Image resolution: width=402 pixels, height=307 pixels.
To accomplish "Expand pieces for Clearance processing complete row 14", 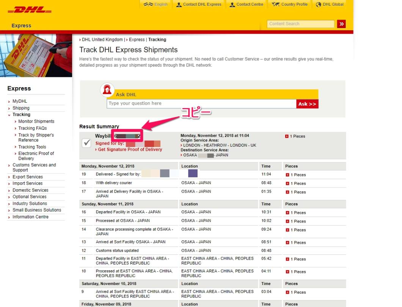I will click(x=287, y=230).
